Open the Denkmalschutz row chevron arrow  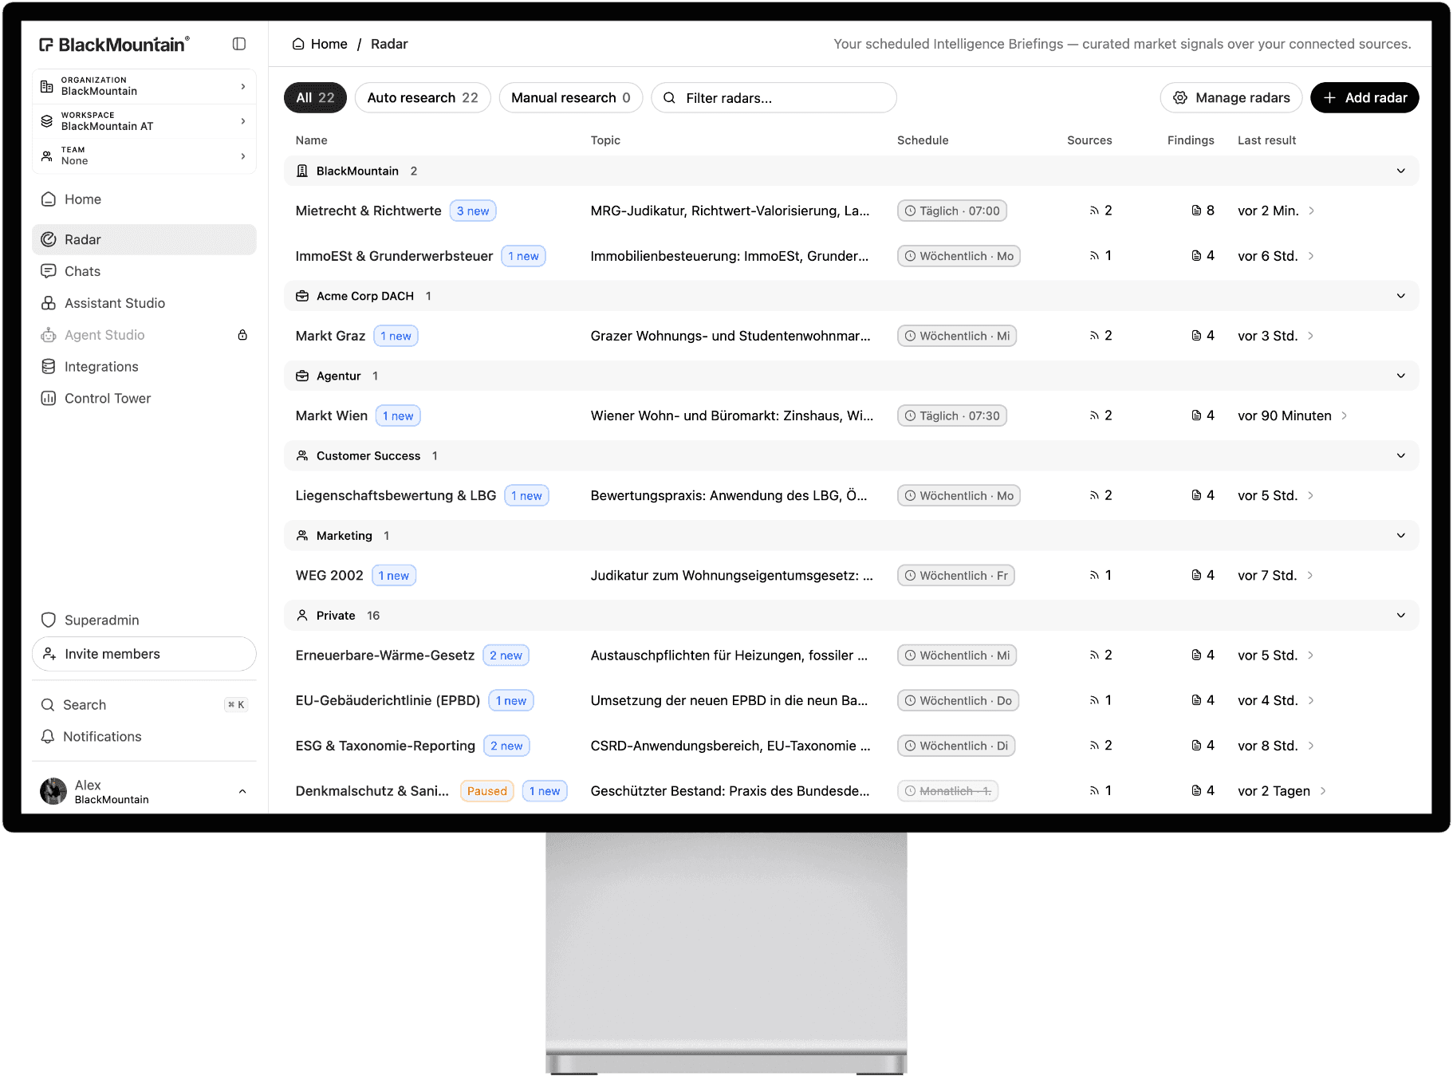pos(1323,791)
